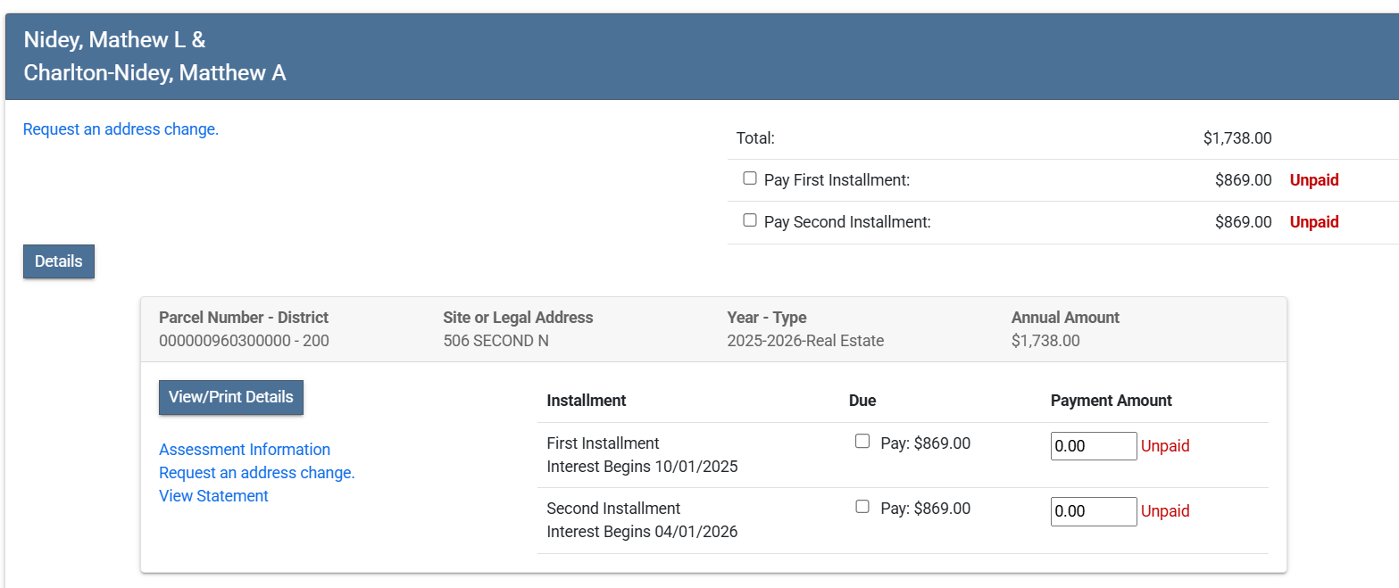The width and height of the screenshot is (1399, 588).
Task: Check the Pay First Installment checkbox in summary
Action: [x=750, y=178]
